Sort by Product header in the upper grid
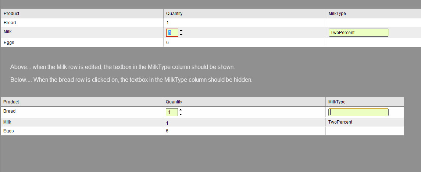 [11, 14]
